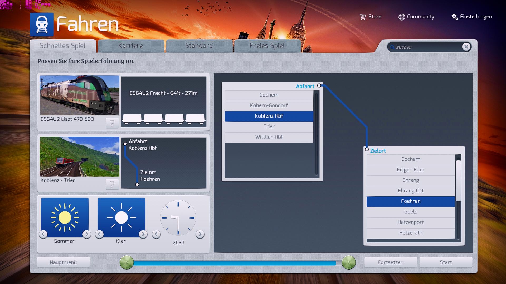Go to next season arrow

coord(86,234)
